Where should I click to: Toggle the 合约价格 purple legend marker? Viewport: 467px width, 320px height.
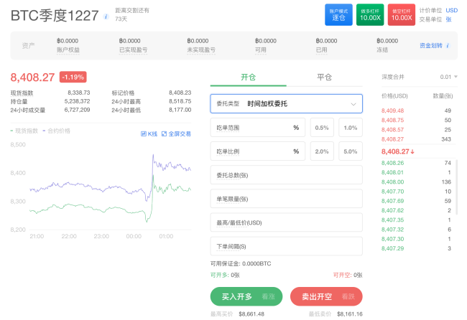coord(44,131)
